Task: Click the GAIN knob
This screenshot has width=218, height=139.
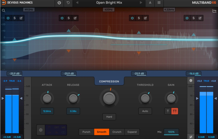Action: [x=171, y=98]
